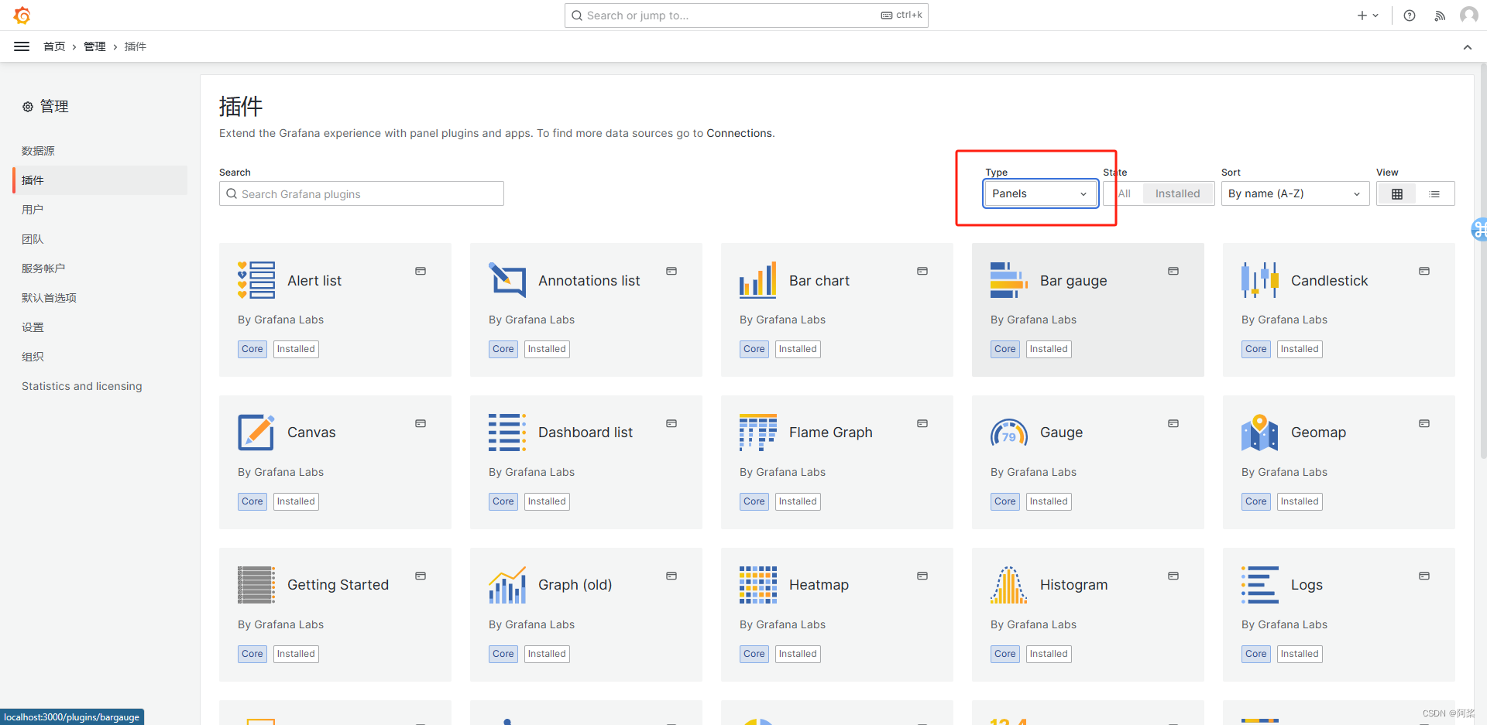Open 团队 in the sidebar
1487x725 pixels.
pyautogui.click(x=33, y=239)
